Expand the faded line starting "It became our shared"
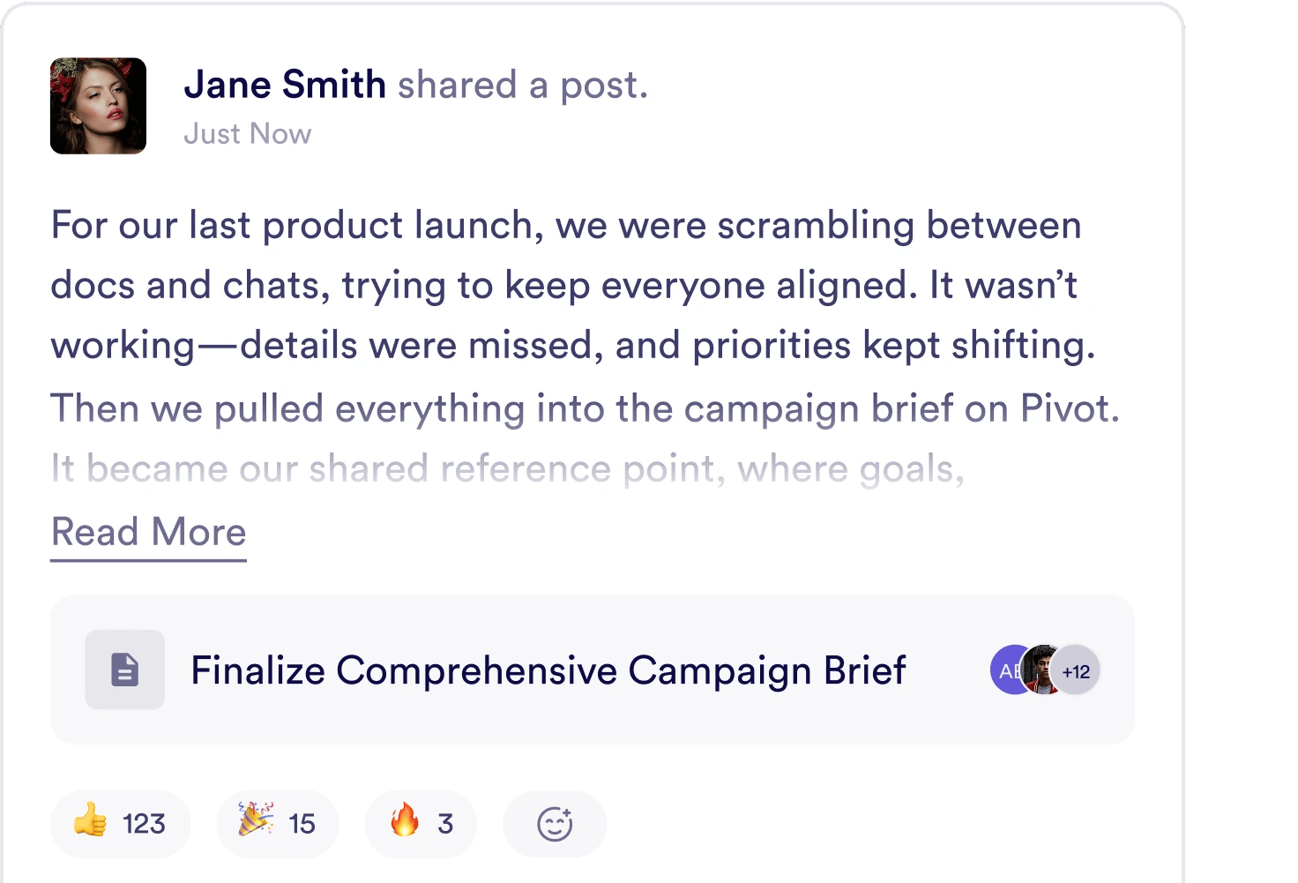Viewport: 1298px width, 883px height. coord(507,468)
